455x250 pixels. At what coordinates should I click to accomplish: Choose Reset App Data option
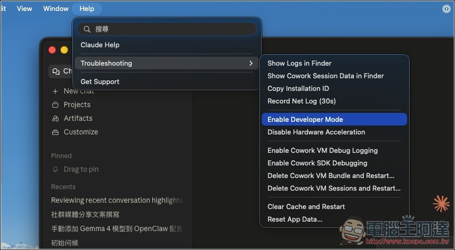click(x=295, y=220)
